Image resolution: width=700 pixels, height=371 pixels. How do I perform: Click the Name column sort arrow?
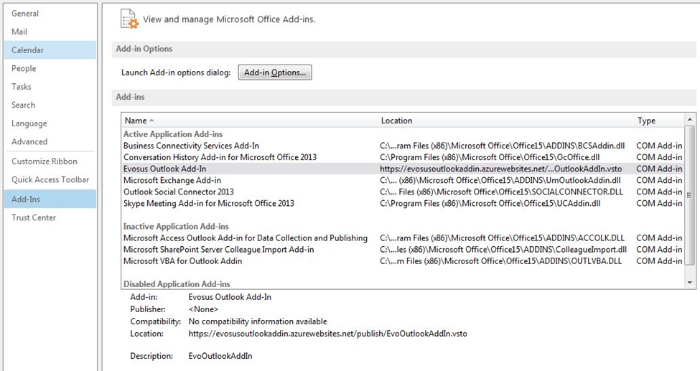151,121
